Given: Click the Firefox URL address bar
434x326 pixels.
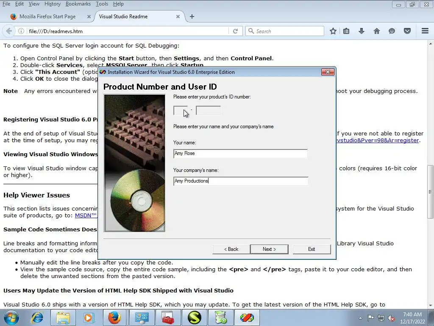Looking at the screenshot, I should coord(127,31).
